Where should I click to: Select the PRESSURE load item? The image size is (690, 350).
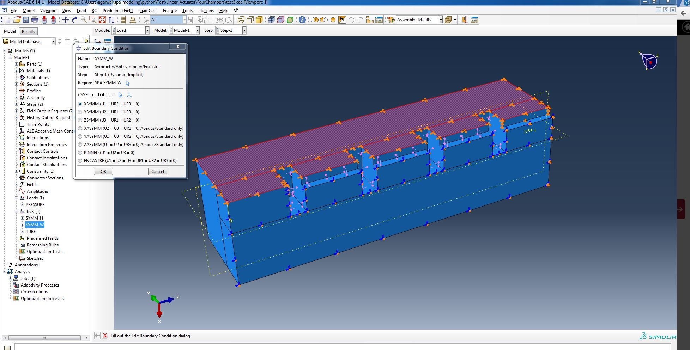click(35, 205)
